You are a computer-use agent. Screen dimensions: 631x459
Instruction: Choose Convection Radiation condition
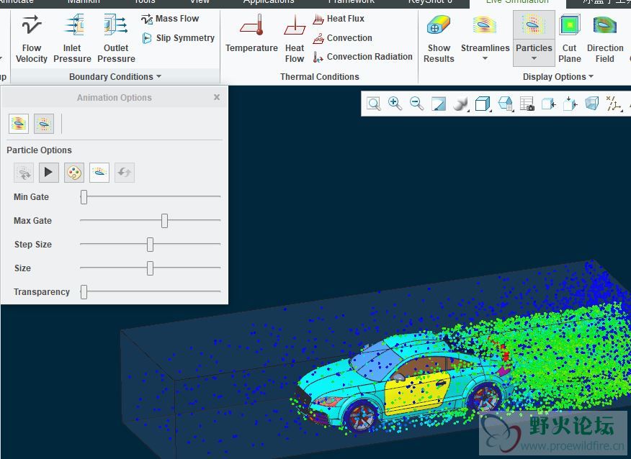point(362,57)
